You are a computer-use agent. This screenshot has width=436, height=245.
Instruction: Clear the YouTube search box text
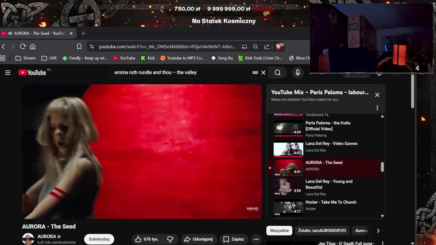pos(263,72)
